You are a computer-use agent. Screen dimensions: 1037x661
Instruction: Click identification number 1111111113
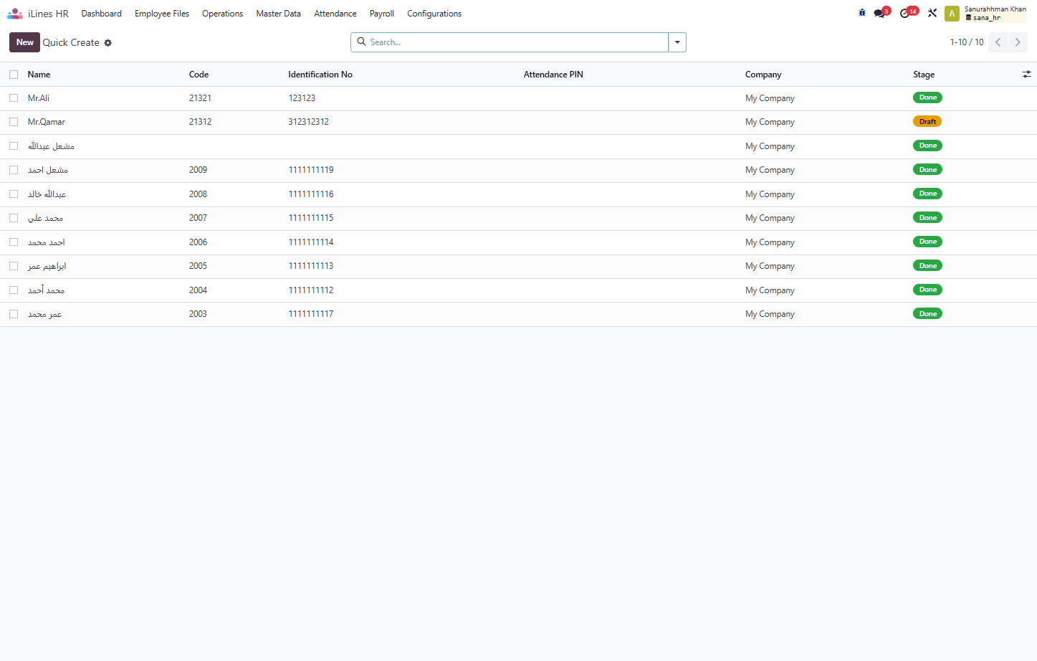click(x=311, y=266)
